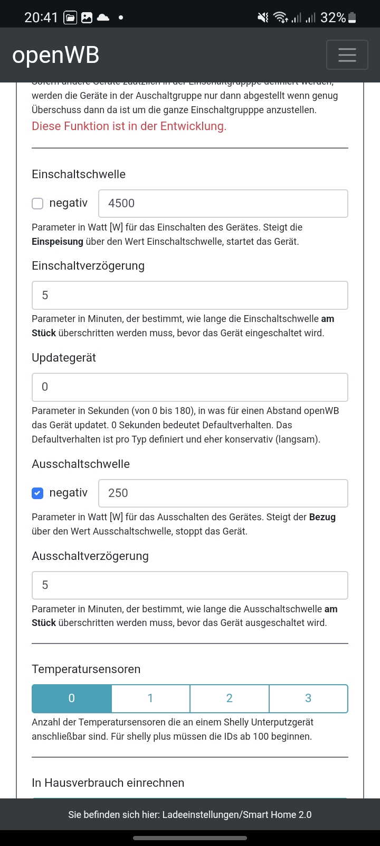Select 0 temperature sensors
380x846 pixels.
click(x=72, y=698)
